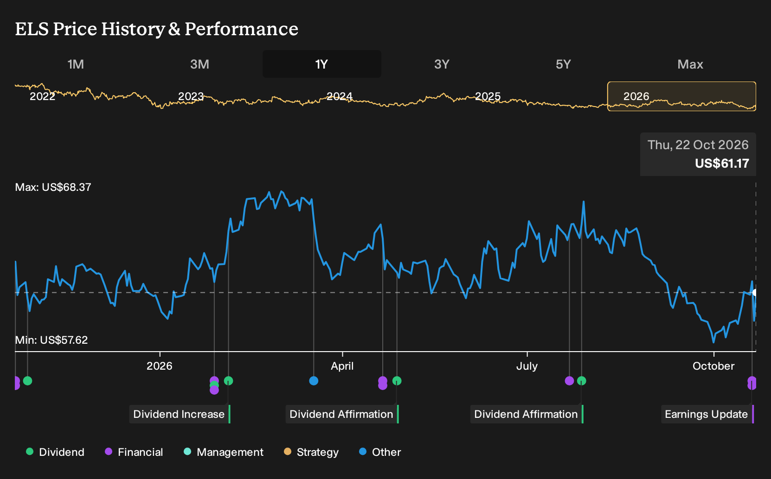The width and height of the screenshot is (771, 479).
Task: Show the Max price history range
Action: (690, 64)
